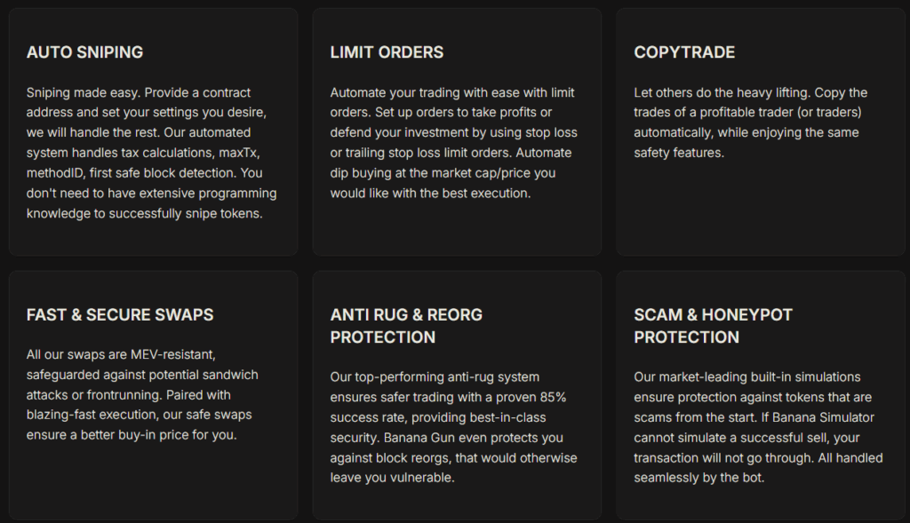Click the 'sandwich' word in the swaps description
Viewport: 910px width, 523px height.
point(232,375)
